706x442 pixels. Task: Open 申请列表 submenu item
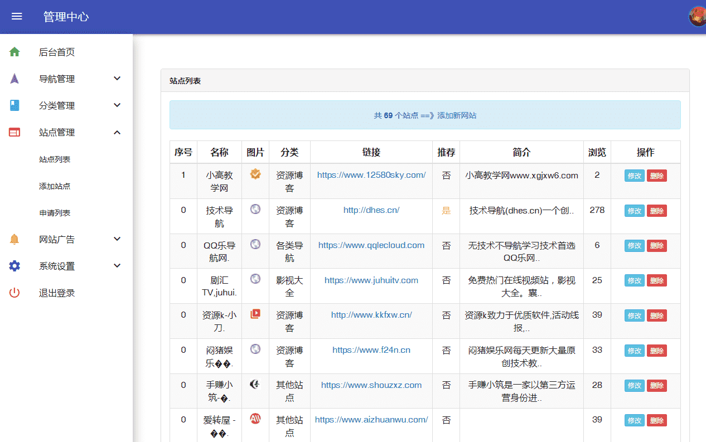click(55, 213)
